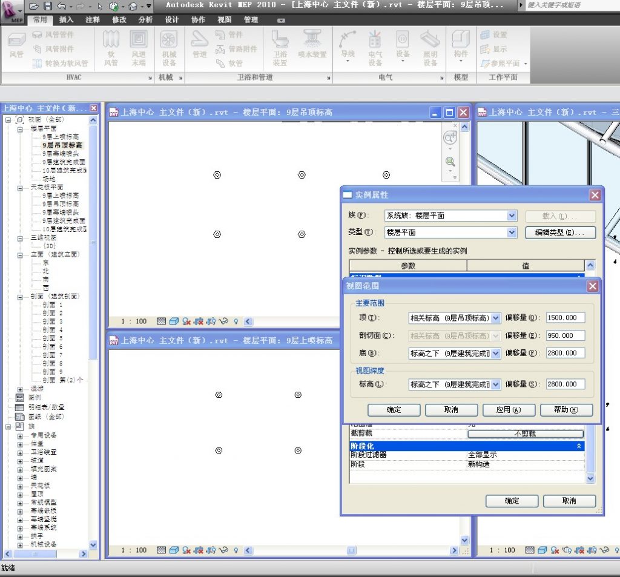Click 取消 in the 视图范围 dialog
620x577 pixels.
(x=451, y=410)
